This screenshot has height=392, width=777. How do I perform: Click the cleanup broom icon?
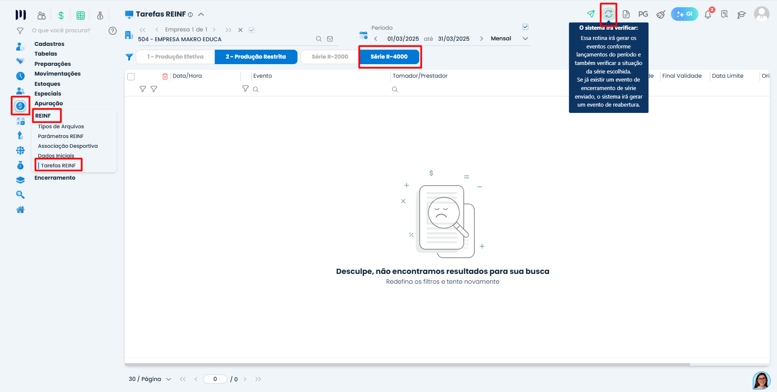click(x=661, y=14)
